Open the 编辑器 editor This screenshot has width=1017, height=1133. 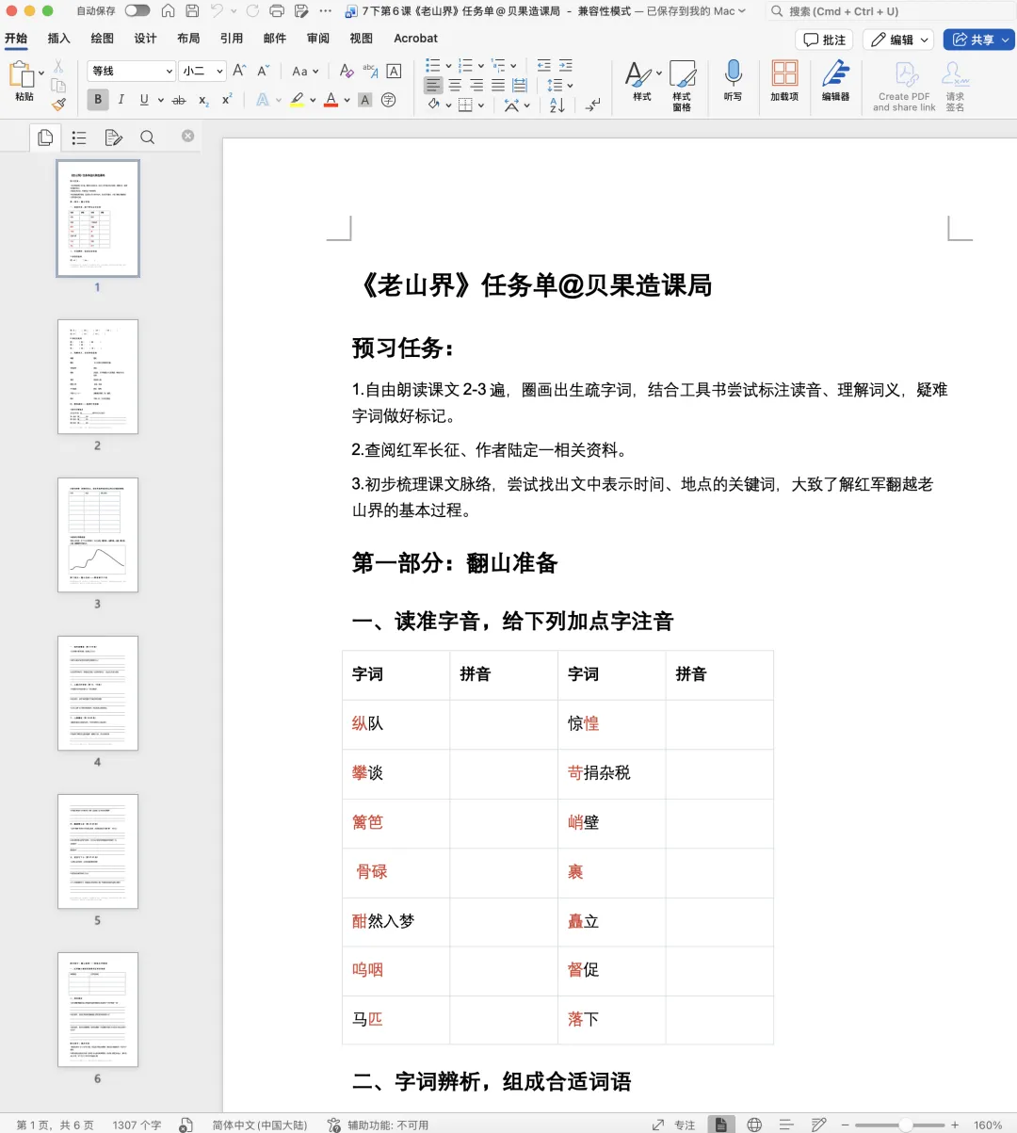(836, 81)
